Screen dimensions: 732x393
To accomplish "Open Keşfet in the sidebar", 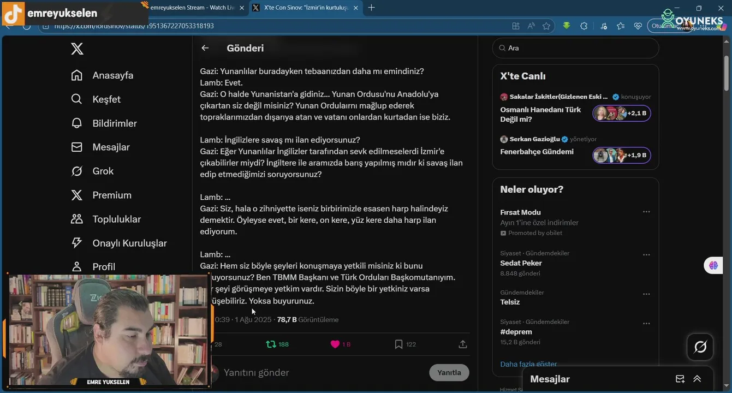I will pyautogui.click(x=96, y=99).
